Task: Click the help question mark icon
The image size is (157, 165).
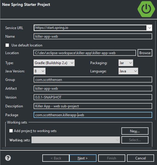Action: click(x=8, y=158)
